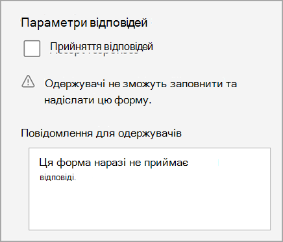Click the warning triangle icon
Viewport: 283px width, 242px height.
tap(28, 81)
